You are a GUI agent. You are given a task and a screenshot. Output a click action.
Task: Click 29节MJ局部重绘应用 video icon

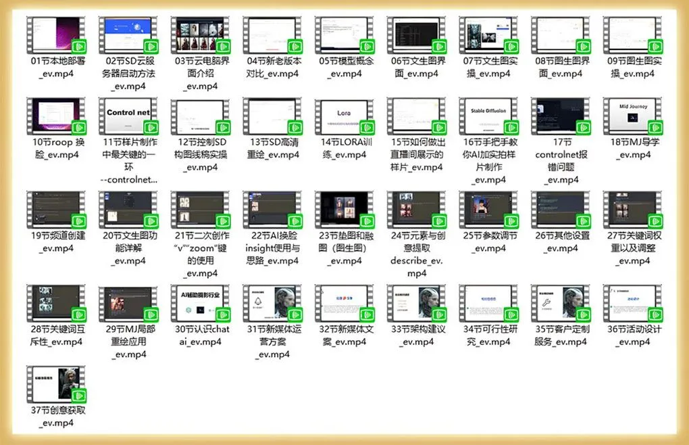[128, 303]
